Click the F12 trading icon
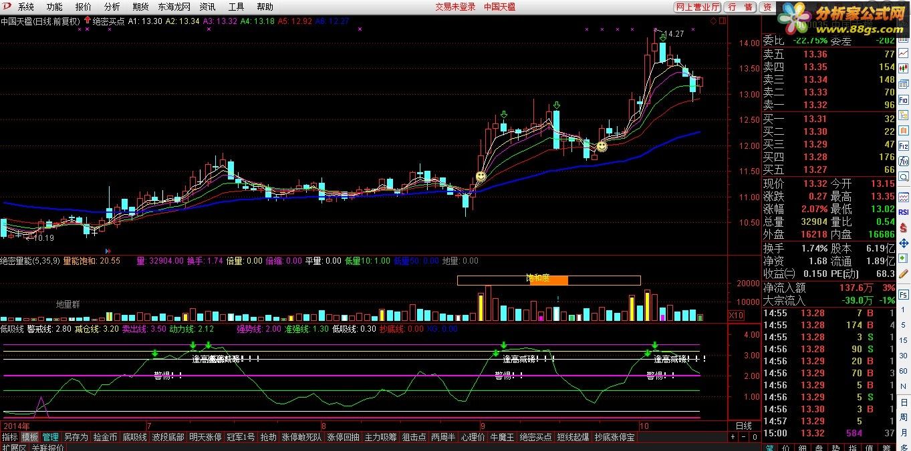The height and width of the screenshot is (451, 911). pos(904,145)
